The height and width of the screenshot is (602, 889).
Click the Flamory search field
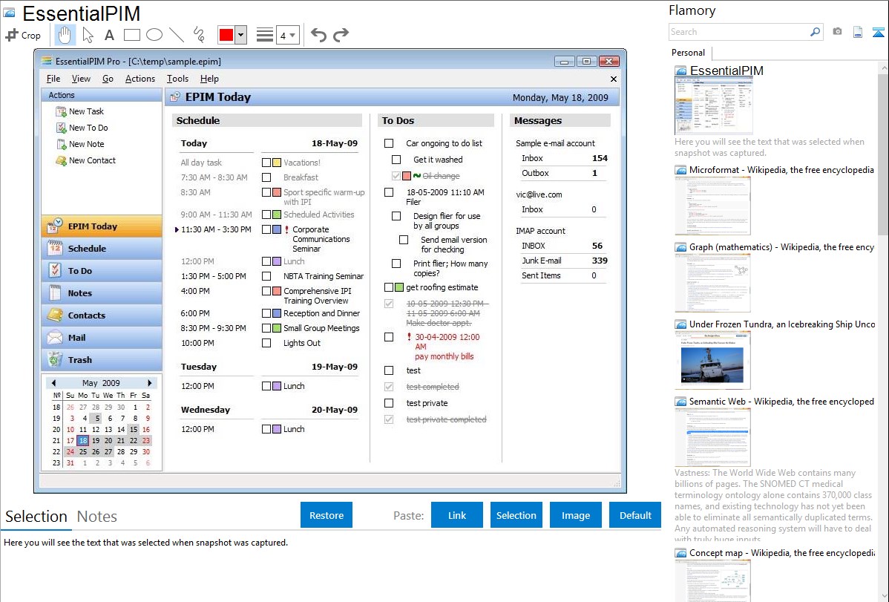pos(738,32)
